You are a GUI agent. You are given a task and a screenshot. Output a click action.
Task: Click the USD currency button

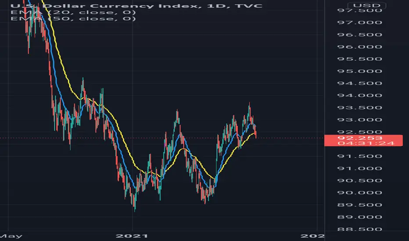(366, 5)
